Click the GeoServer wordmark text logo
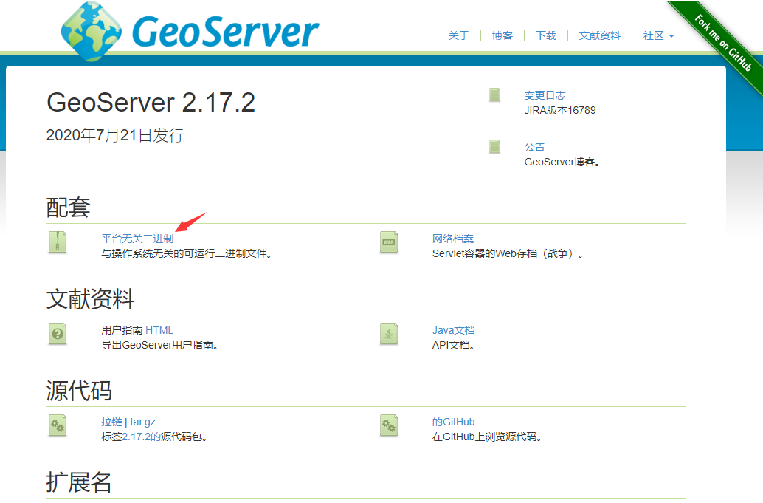The image size is (763, 503). (x=225, y=32)
